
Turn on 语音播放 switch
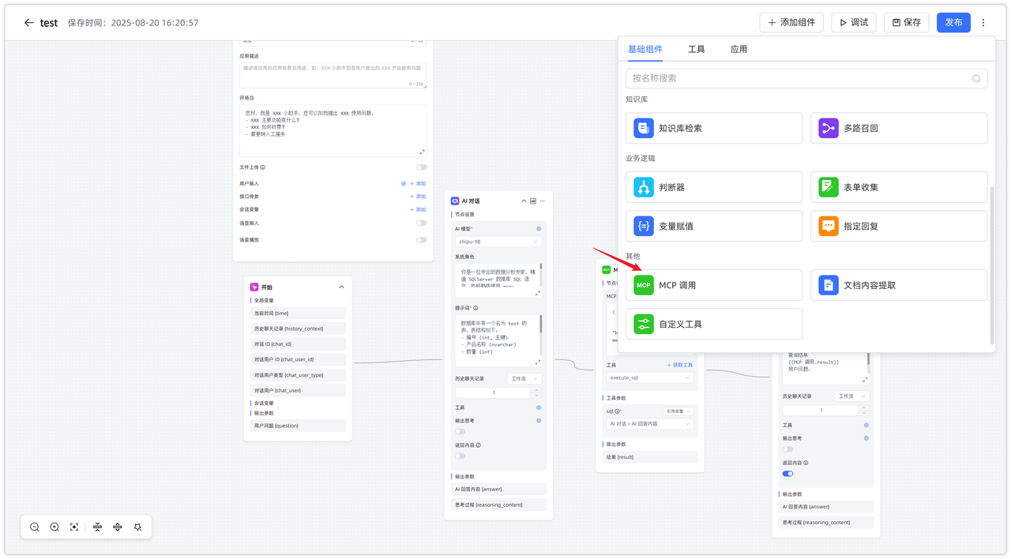pos(421,238)
